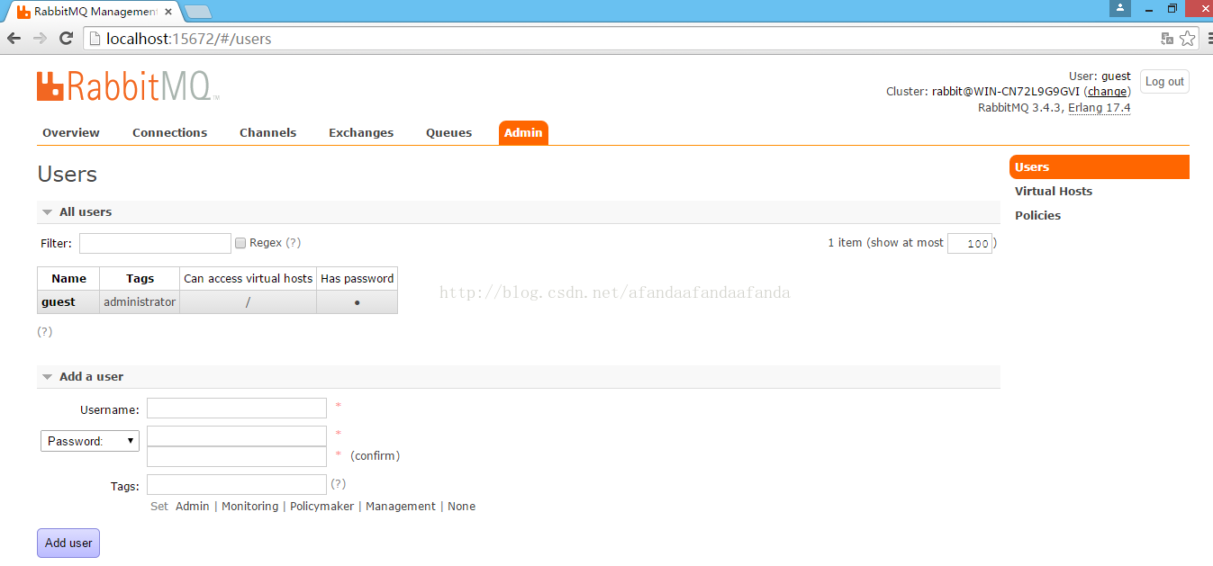Click the Add user button
Image resolution: width=1213 pixels, height=566 pixels.
point(68,543)
